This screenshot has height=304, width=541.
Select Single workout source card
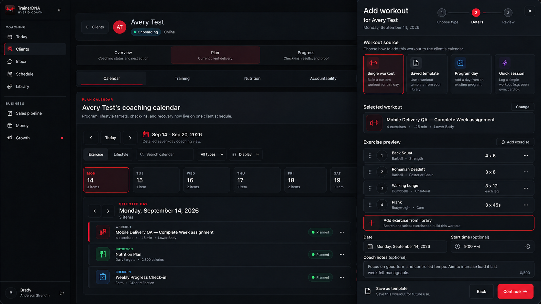(383, 74)
